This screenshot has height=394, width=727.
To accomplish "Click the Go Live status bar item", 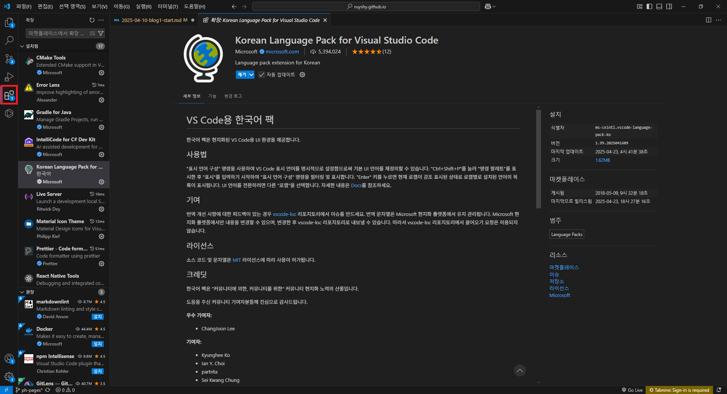I will point(632,390).
